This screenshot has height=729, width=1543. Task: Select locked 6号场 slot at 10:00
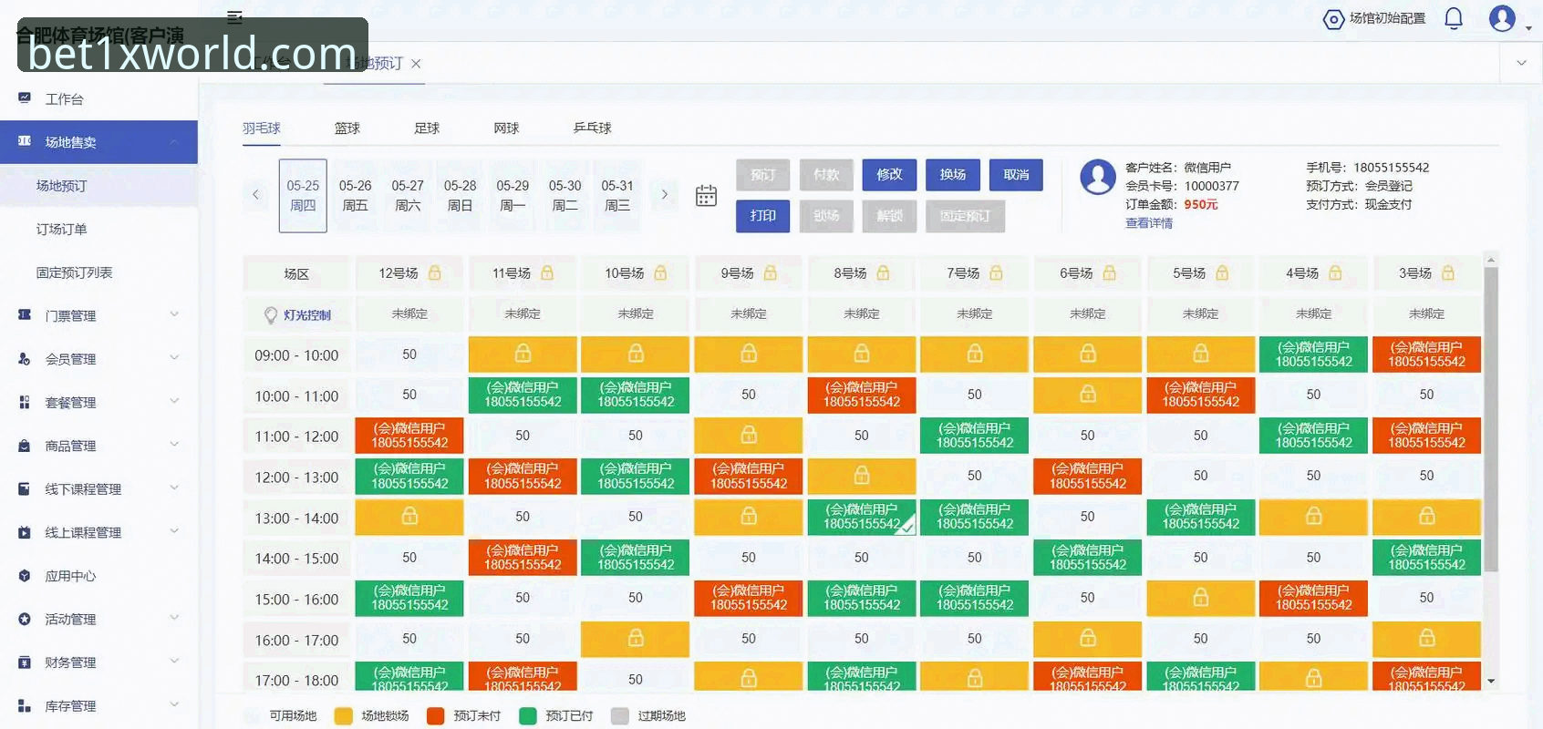pos(1088,395)
